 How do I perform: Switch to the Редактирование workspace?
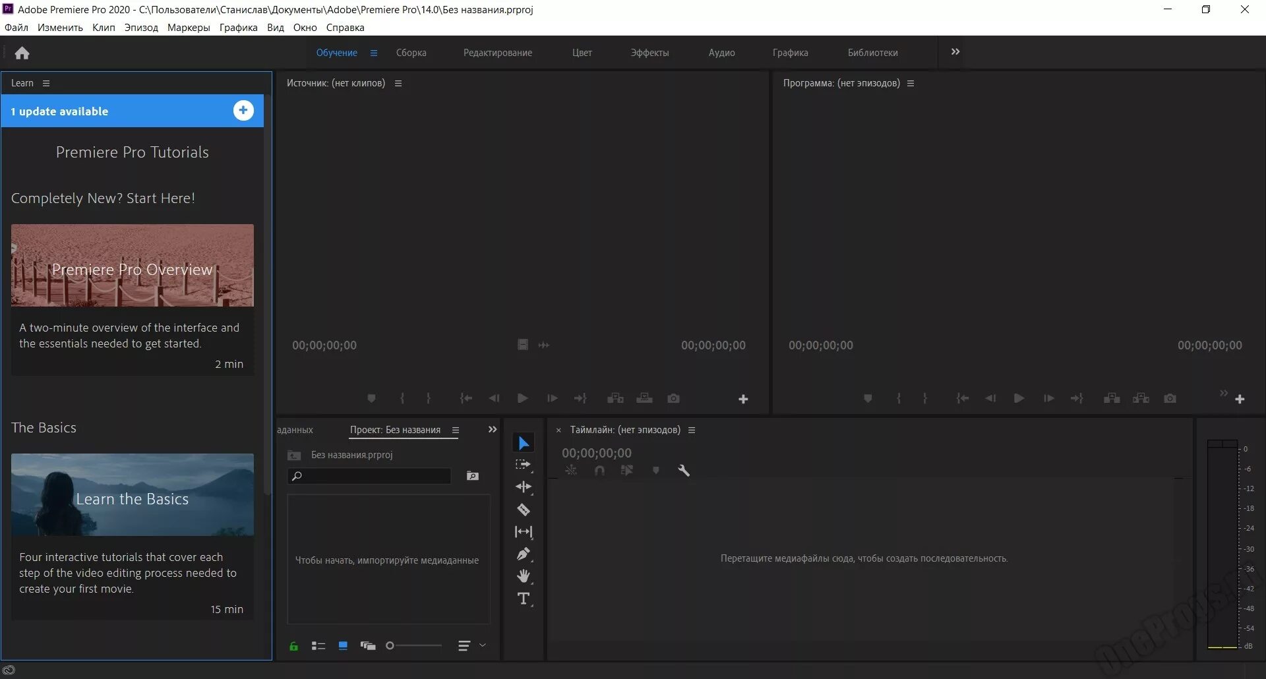pyautogui.click(x=498, y=53)
